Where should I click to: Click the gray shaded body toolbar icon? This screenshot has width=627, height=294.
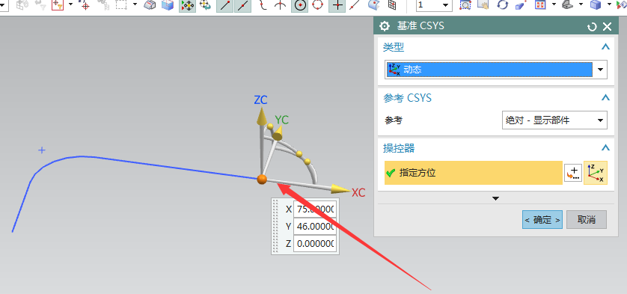click(150, 4)
